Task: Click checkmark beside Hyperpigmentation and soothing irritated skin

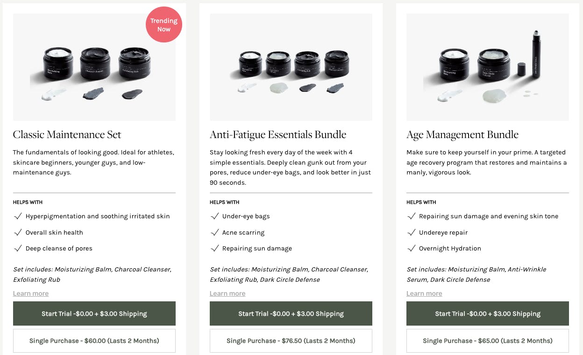Action: point(18,216)
